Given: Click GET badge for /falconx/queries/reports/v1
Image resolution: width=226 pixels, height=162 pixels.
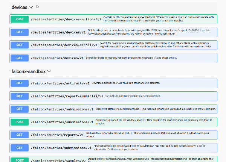Looking at the screenshot, I should point(20,135).
